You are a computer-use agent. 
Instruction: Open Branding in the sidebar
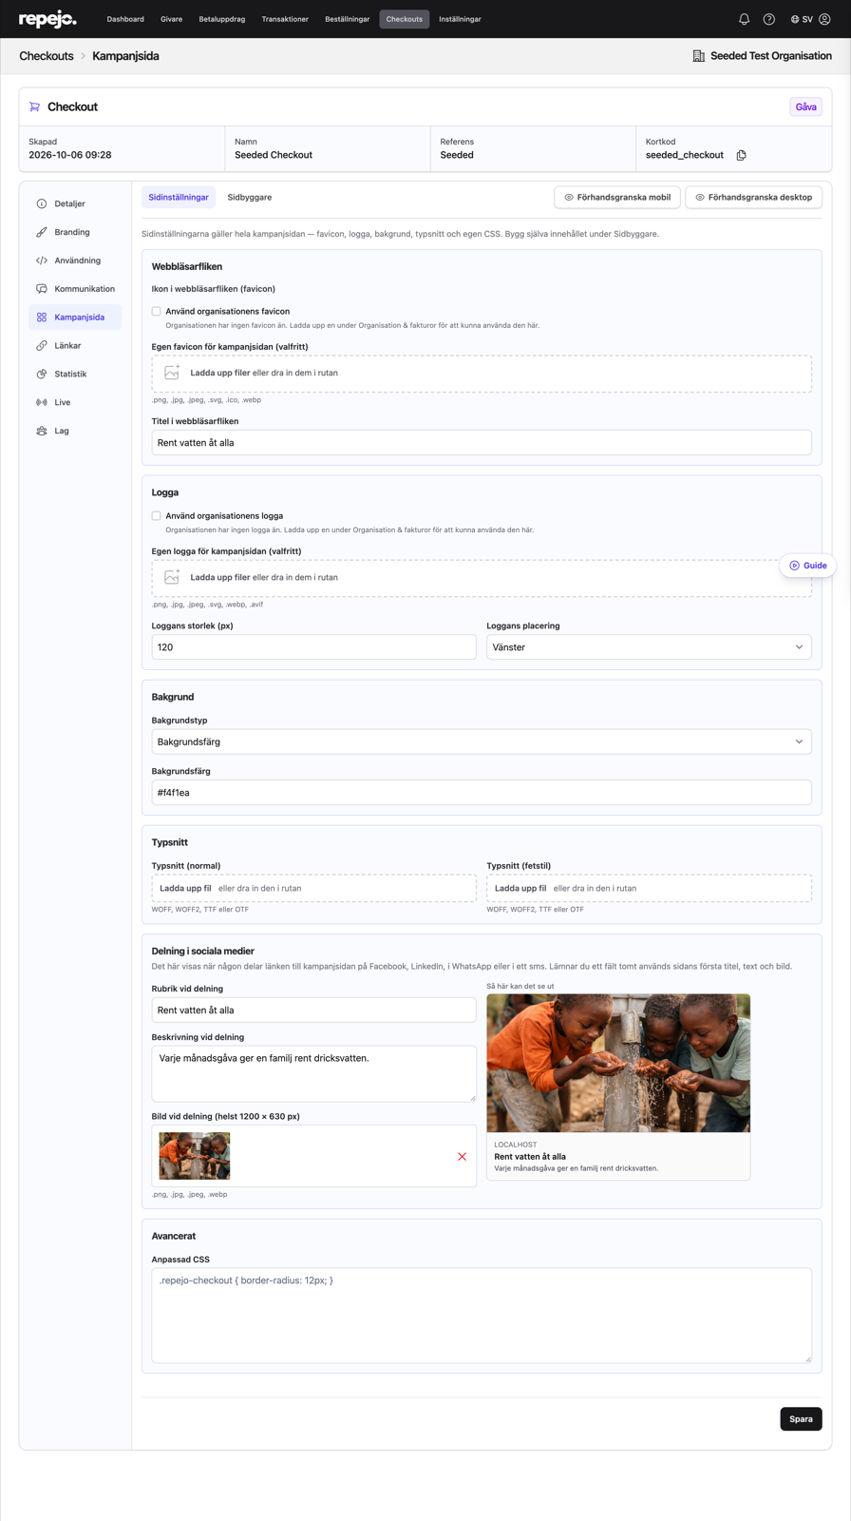coord(75,232)
